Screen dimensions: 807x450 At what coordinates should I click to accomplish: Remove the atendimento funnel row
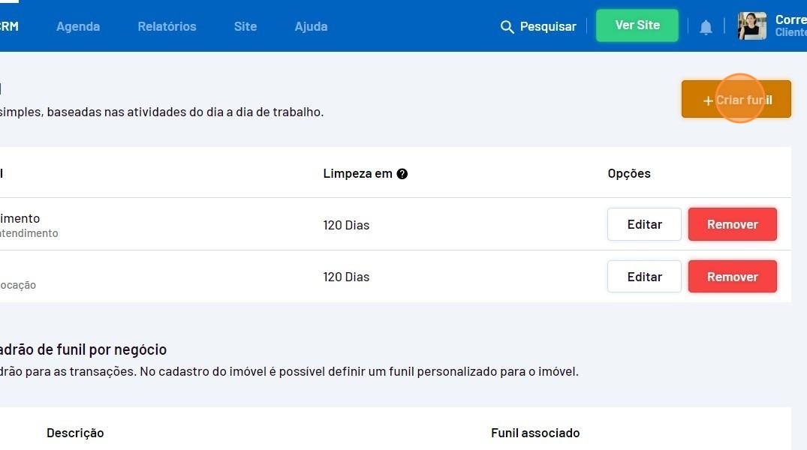coord(732,224)
